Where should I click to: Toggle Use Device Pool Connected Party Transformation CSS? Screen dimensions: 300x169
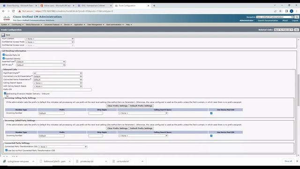click(x=7, y=150)
